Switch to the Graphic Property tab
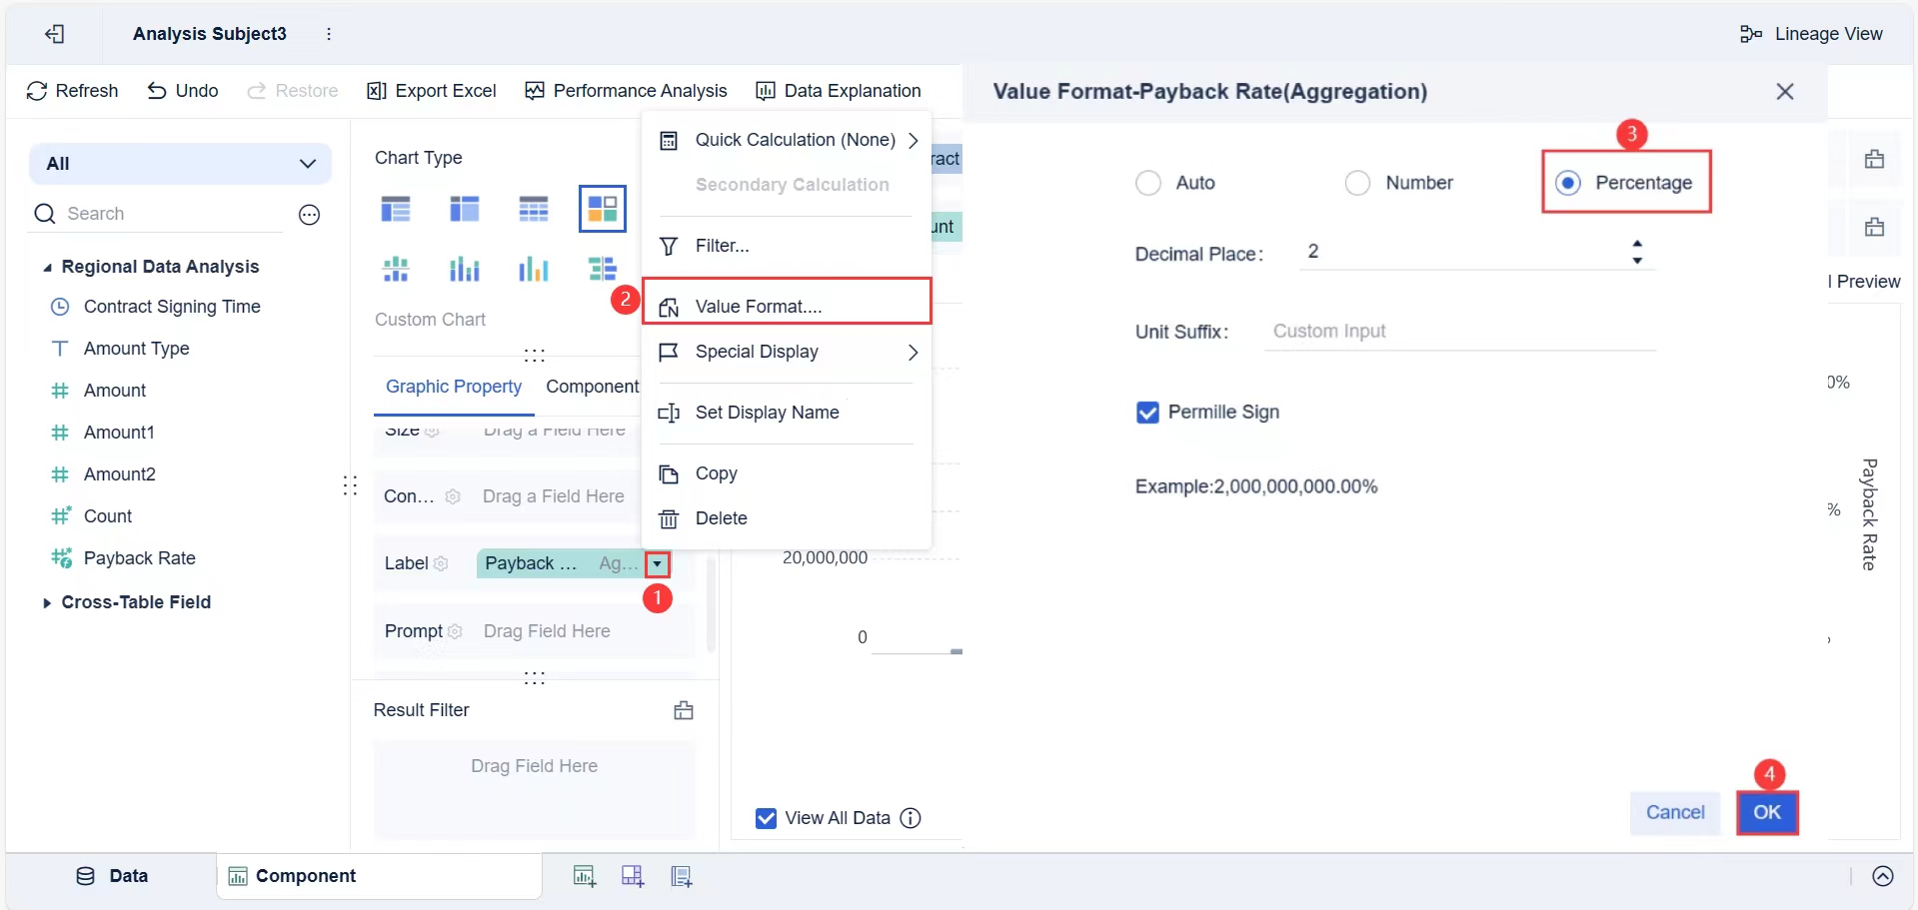This screenshot has width=1918, height=910. coord(454,387)
